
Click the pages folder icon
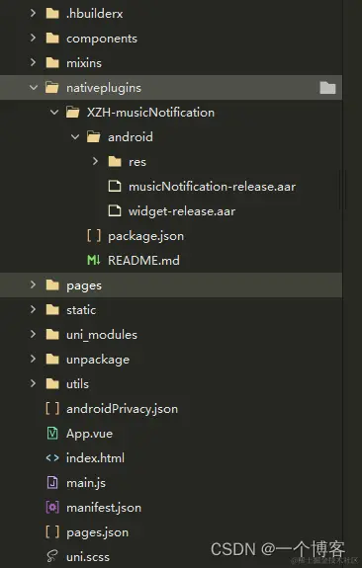52,285
